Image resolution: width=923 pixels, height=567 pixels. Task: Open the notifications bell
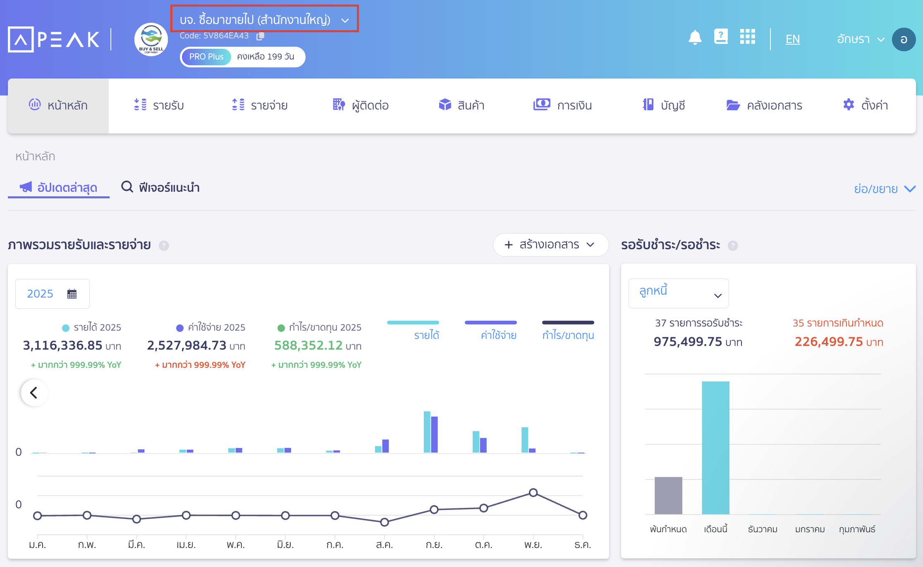695,38
